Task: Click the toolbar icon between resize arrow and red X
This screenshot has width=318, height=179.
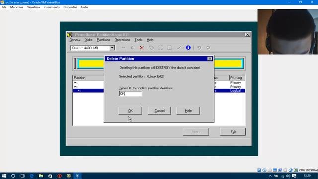Action: pos(133,48)
